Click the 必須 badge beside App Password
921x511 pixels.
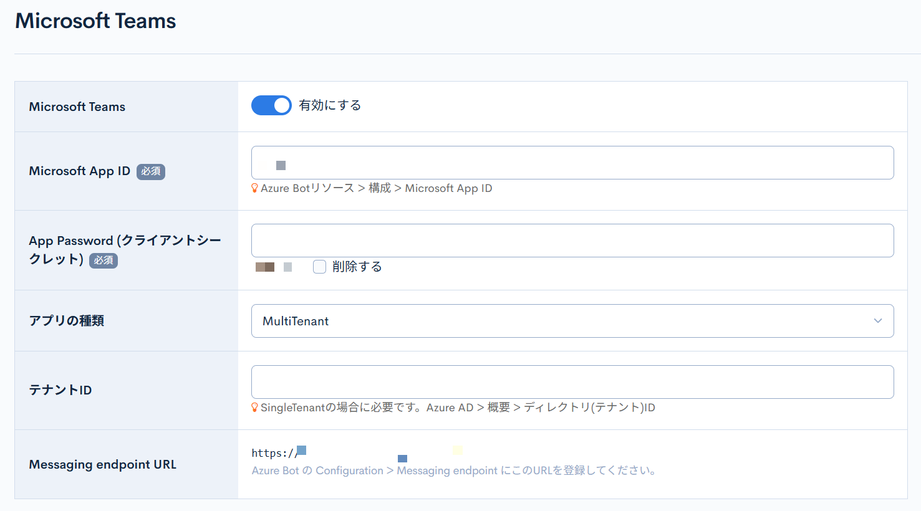[x=104, y=260]
